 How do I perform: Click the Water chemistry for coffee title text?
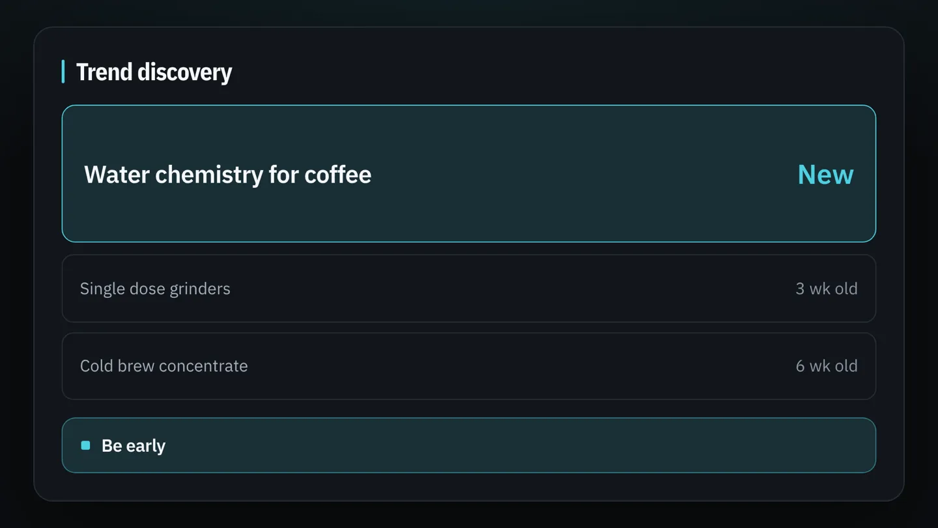tap(227, 175)
